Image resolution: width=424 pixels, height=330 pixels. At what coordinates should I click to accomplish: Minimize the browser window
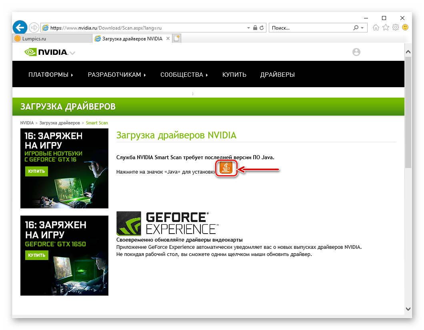(366, 18)
